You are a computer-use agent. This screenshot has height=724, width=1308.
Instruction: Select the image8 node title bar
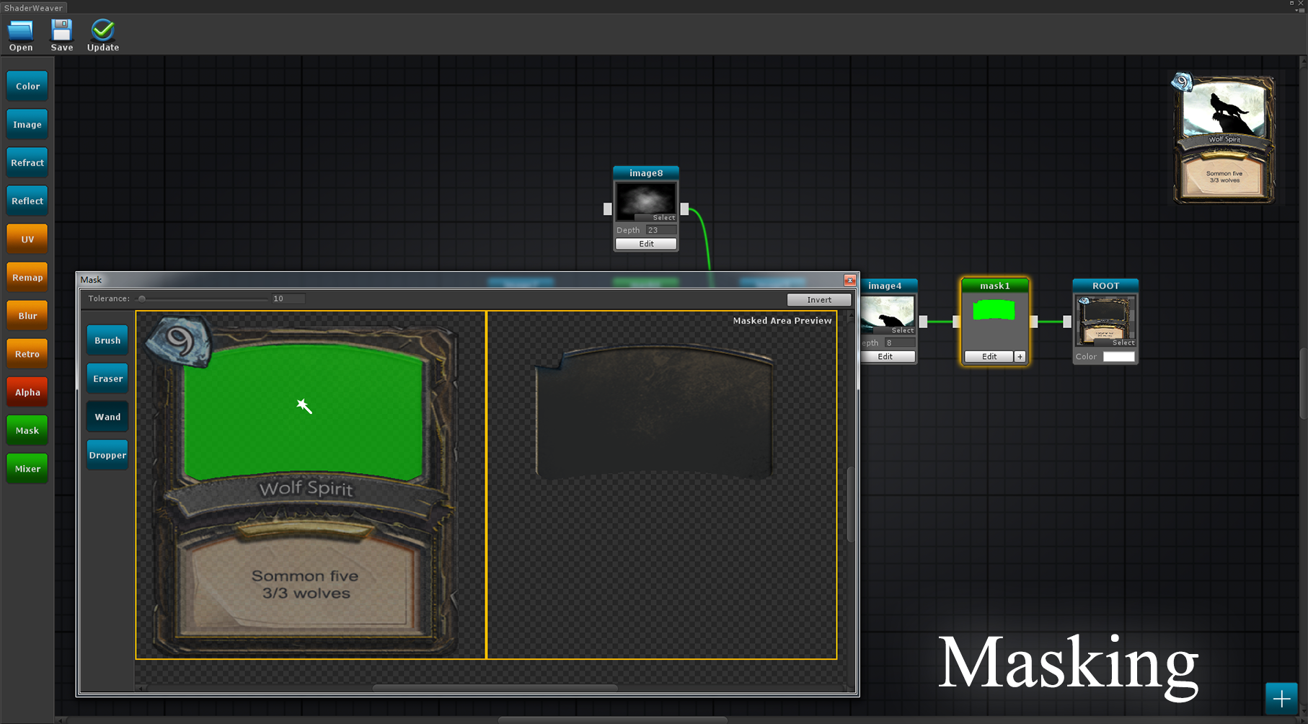click(x=646, y=173)
